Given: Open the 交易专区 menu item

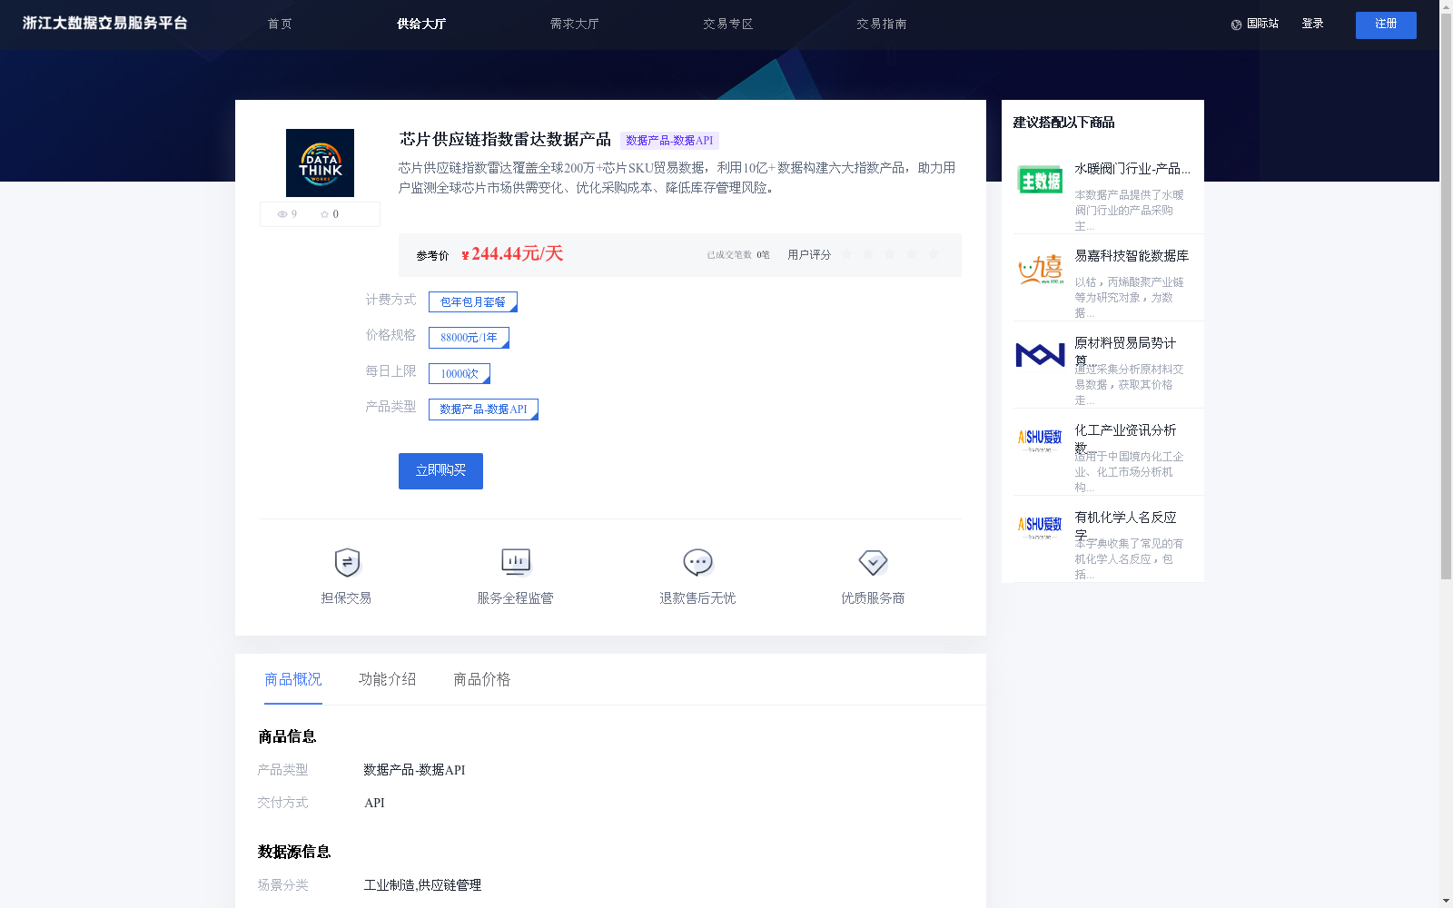Looking at the screenshot, I should pyautogui.click(x=728, y=24).
